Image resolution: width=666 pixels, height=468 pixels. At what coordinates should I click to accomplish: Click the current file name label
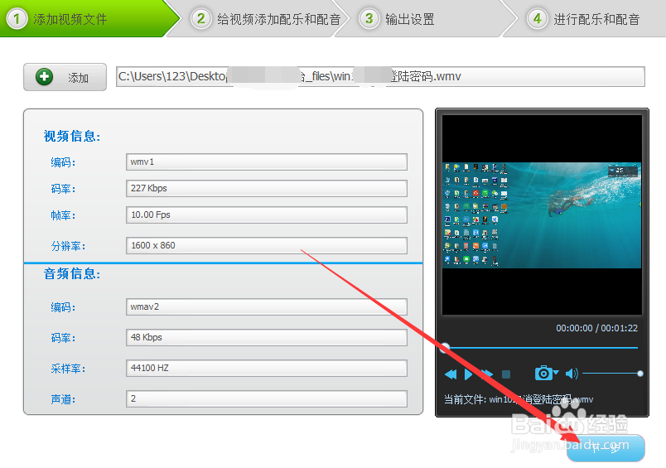click(519, 399)
